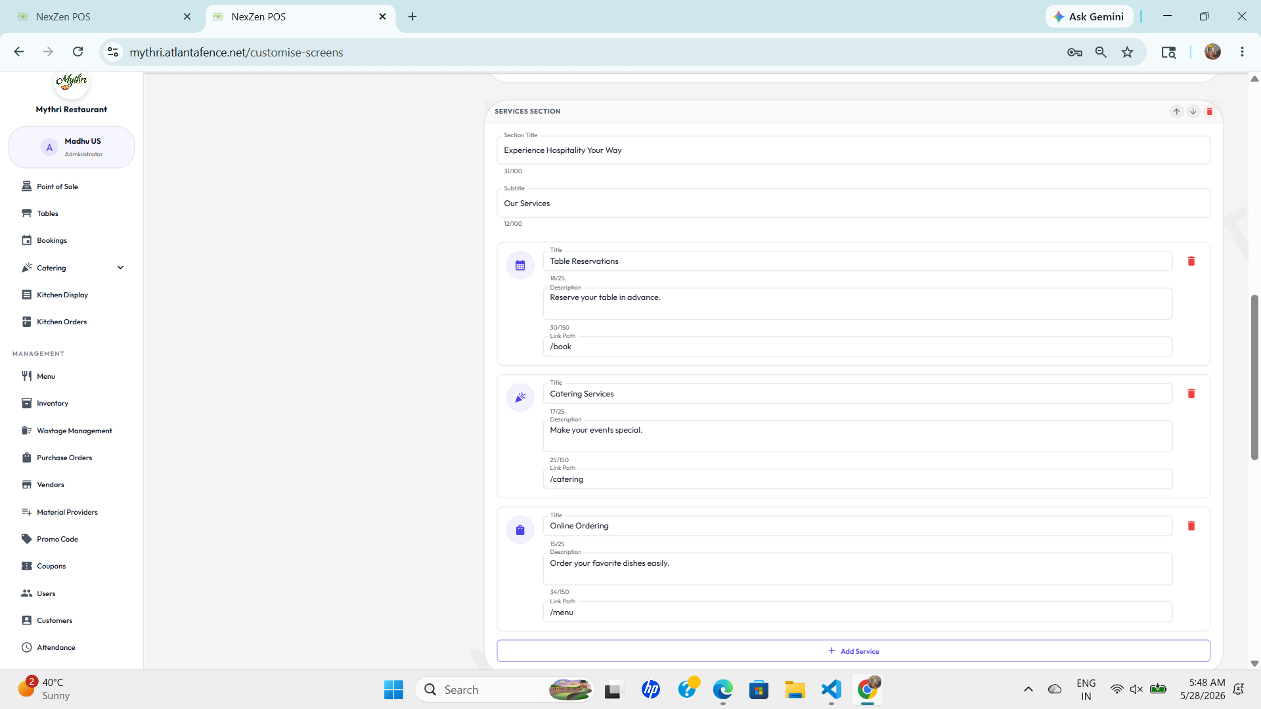
Task: Edit the Catering Services title field
Action: [x=857, y=394]
